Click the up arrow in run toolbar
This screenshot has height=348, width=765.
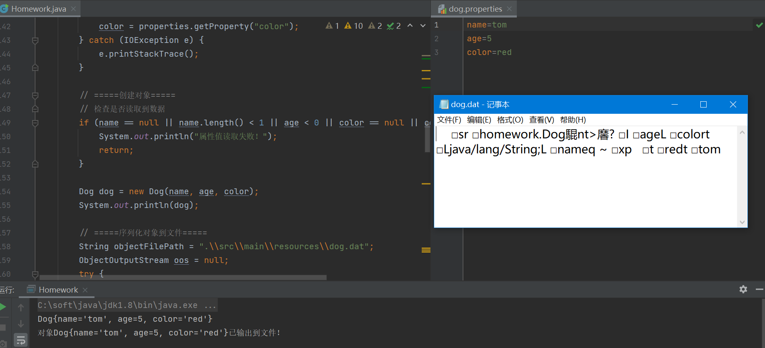pyautogui.click(x=21, y=308)
